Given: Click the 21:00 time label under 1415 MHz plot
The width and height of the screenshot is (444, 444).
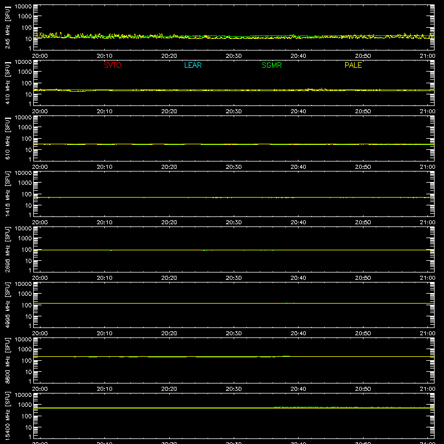Looking at the screenshot, I should (x=427, y=223).
